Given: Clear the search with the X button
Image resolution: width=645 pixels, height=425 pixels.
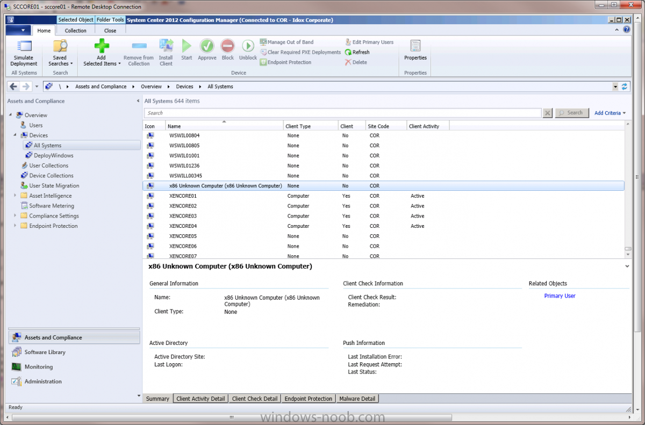Looking at the screenshot, I should coord(548,113).
